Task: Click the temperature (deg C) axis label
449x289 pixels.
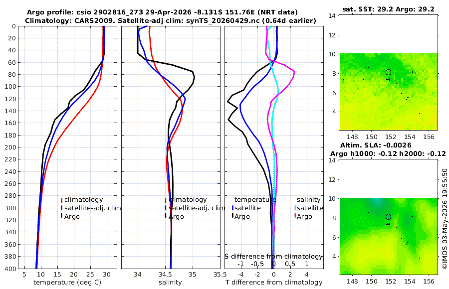Action: tap(67, 283)
